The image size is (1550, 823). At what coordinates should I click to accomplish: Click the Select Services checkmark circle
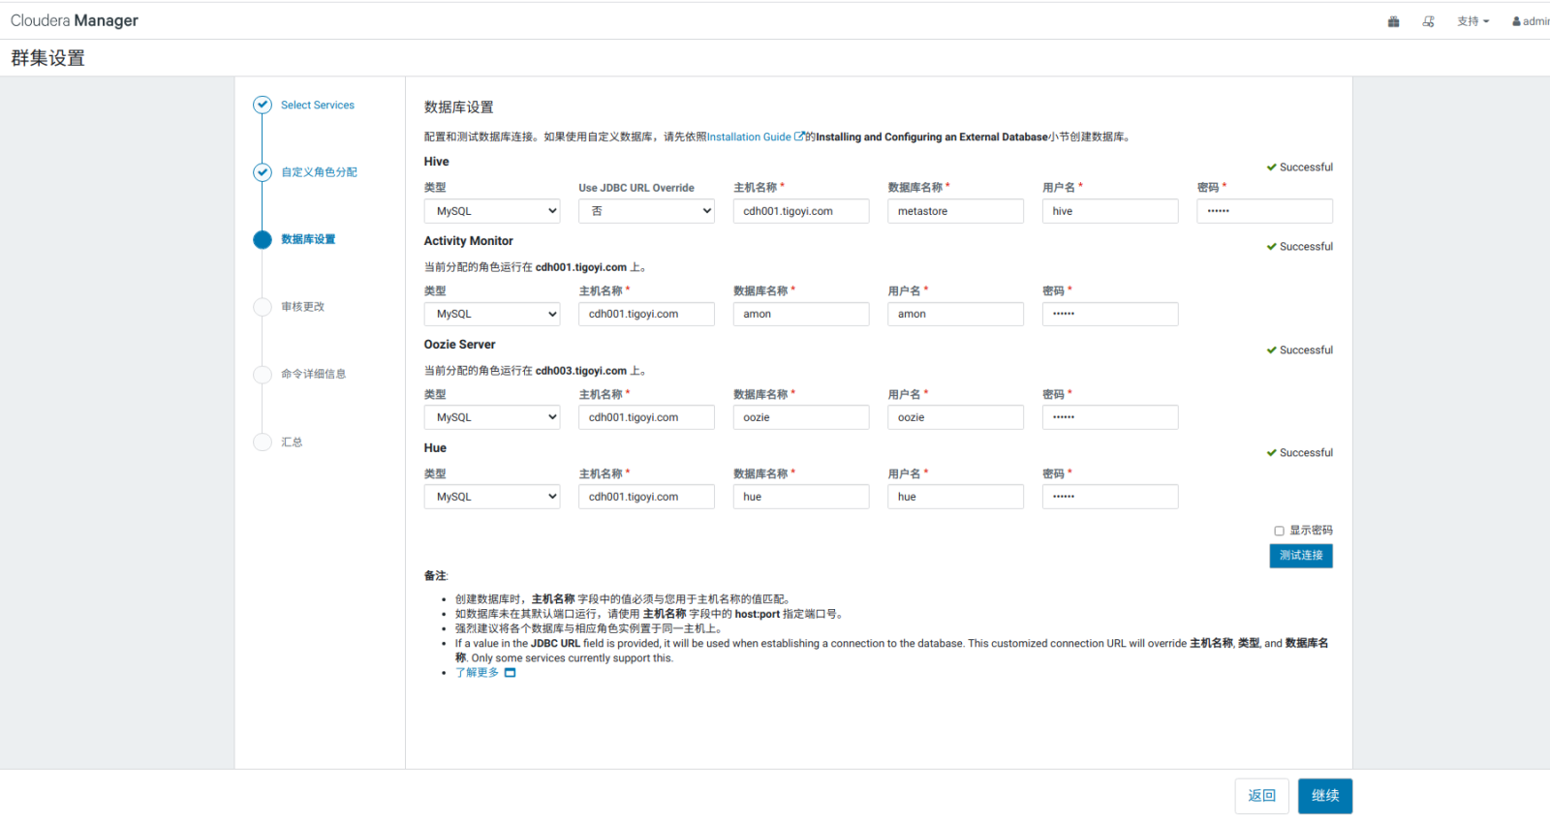point(263,105)
